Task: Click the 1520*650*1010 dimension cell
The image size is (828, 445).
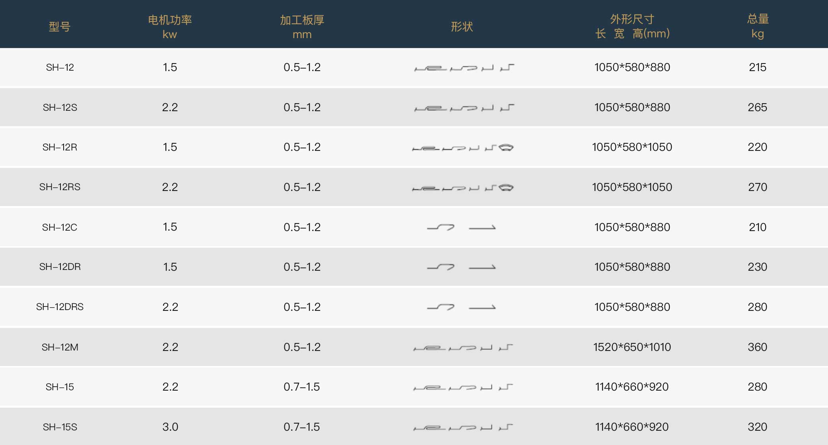Action: (632, 347)
